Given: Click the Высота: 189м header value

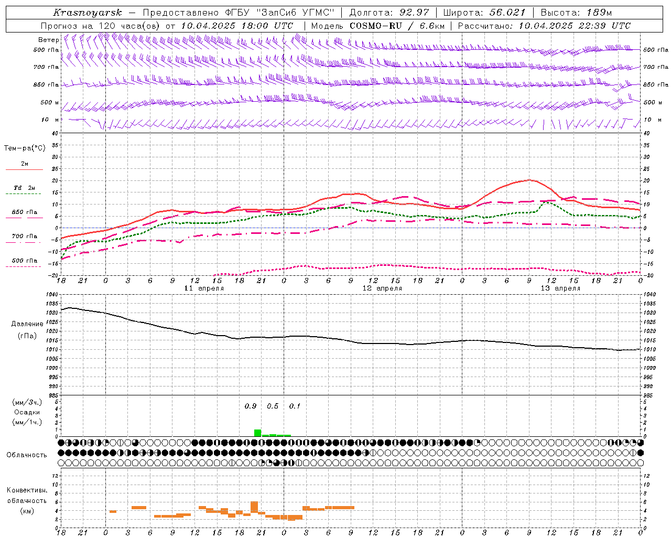Looking at the screenshot, I should click(576, 13).
